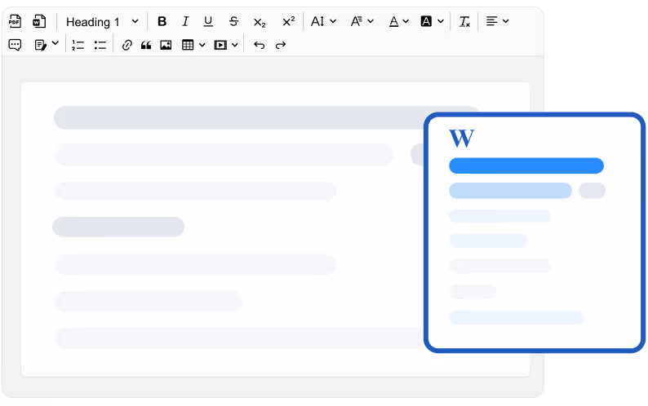
Task: Apply subscript formatting
Action: tap(260, 22)
